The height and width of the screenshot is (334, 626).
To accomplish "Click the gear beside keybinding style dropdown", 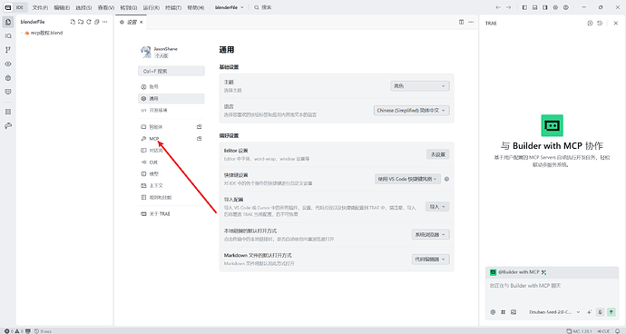I will coord(446,179).
